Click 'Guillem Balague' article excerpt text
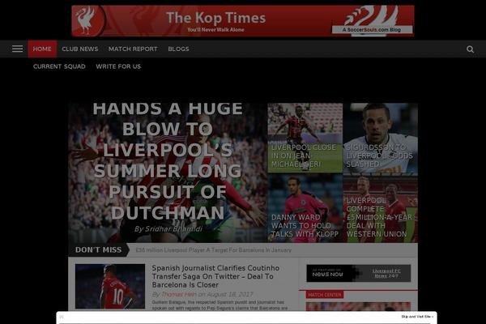This screenshot has height=324, width=486. [220, 305]
